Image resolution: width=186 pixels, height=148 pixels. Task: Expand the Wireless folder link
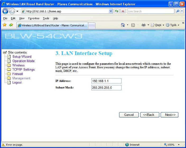coord(18,65)
